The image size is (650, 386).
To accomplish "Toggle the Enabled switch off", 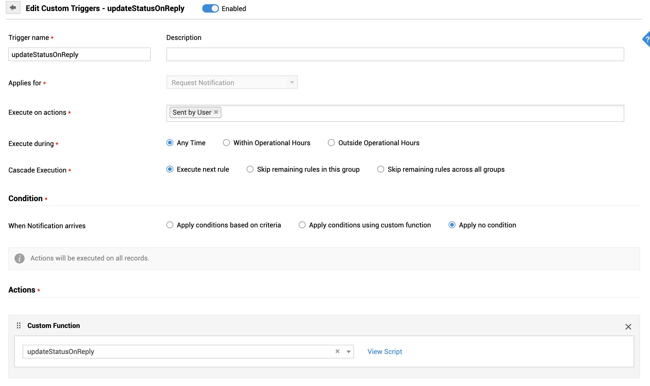I will click(x=210, y=8).
